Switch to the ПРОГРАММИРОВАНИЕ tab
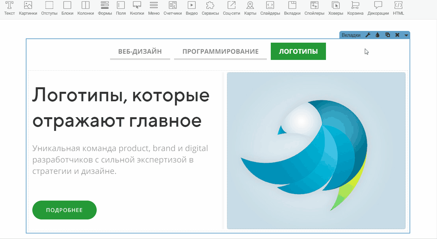The height and width of the screenshot is (239, 437). pos(220,51)
